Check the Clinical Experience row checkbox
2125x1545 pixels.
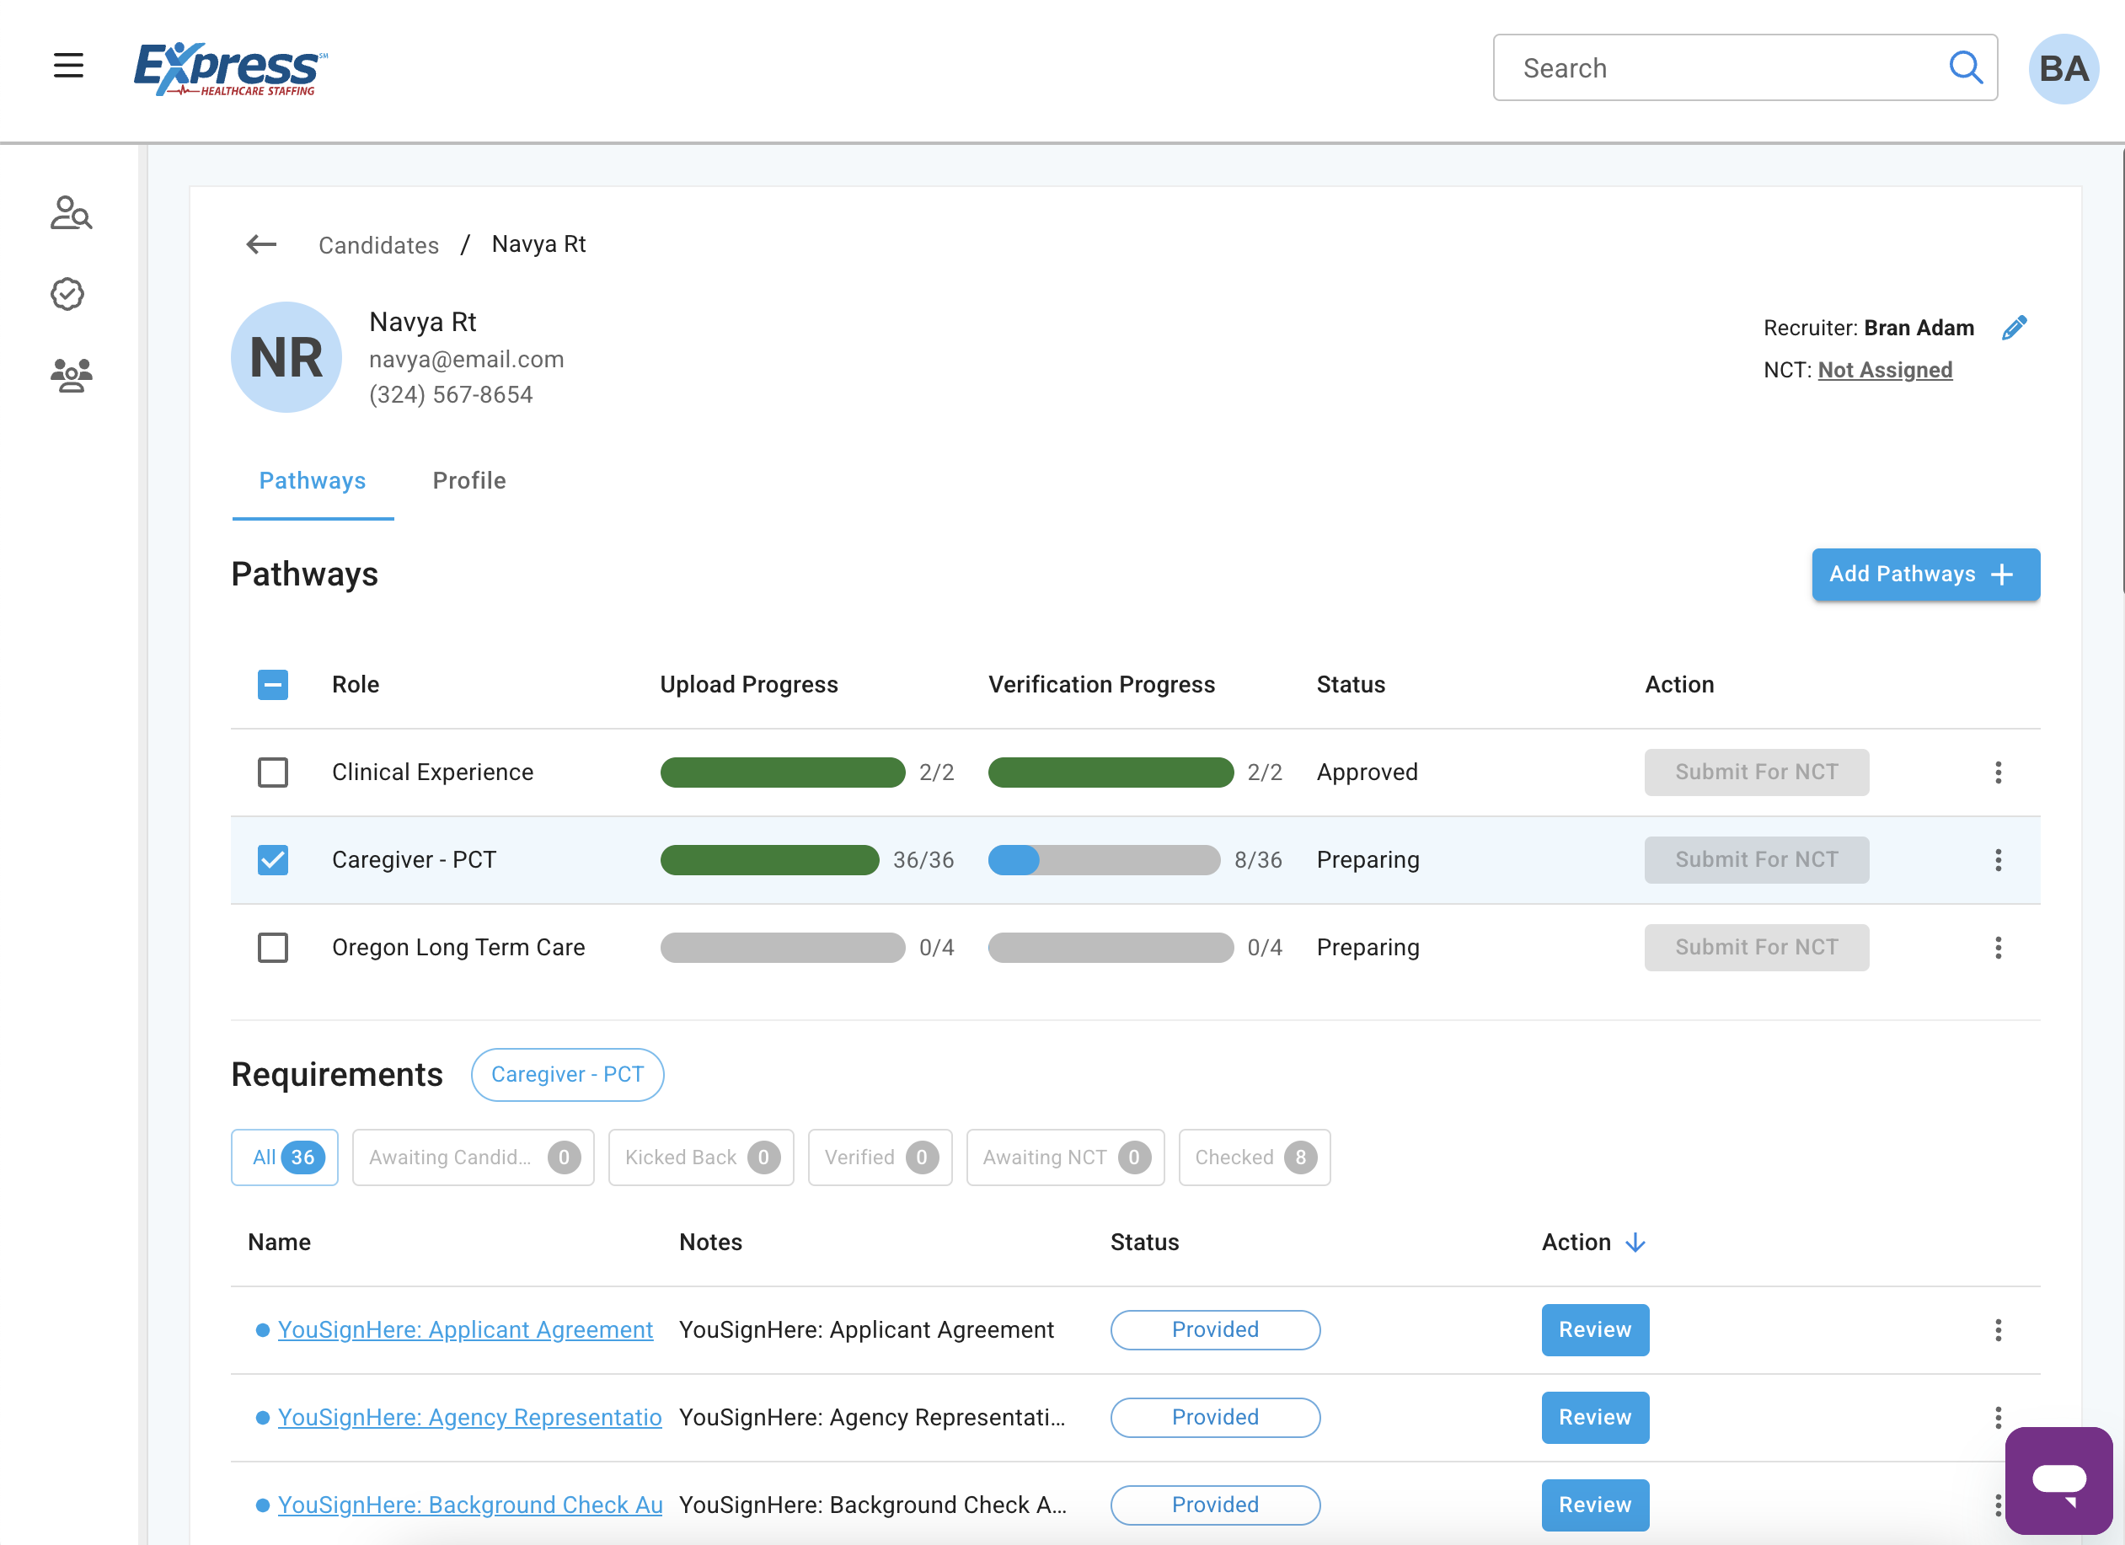click(x=273, y=772)
